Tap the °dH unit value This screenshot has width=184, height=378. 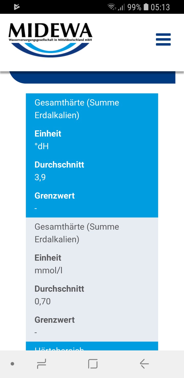(x=41, y=146)
